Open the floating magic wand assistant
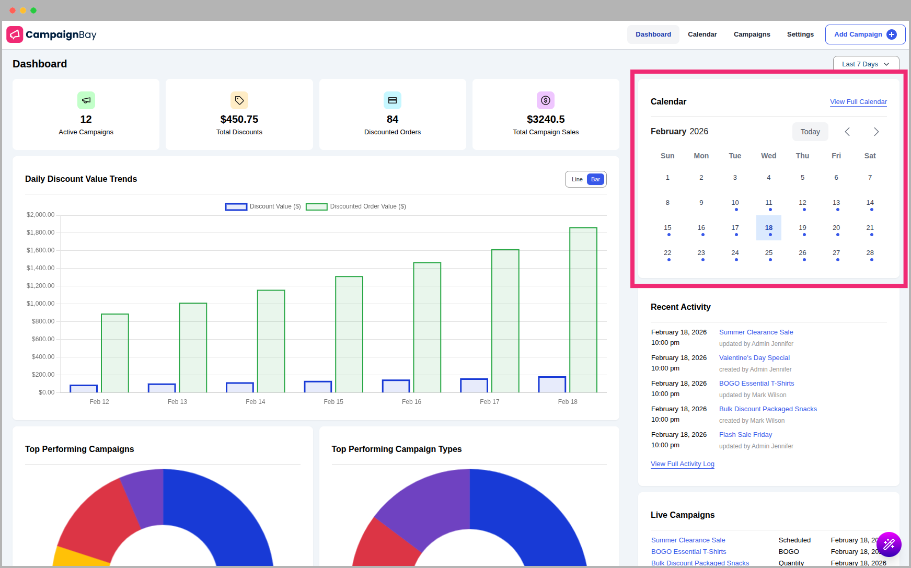Image resolution: width=911 pixels, height=568 pixels. point(889,544)
